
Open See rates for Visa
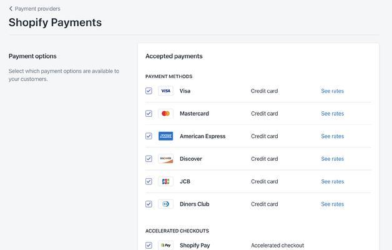(333, 91)
